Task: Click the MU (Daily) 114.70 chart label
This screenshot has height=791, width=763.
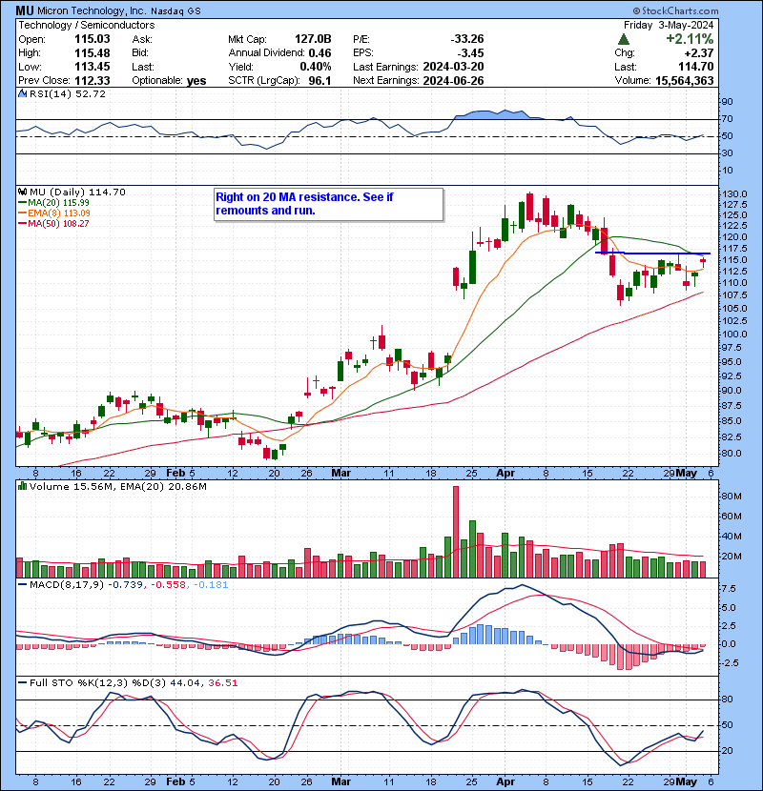Action: [77, 193]
